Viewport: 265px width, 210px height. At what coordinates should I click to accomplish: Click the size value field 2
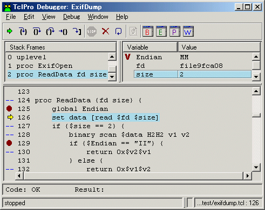click(215, 74)
